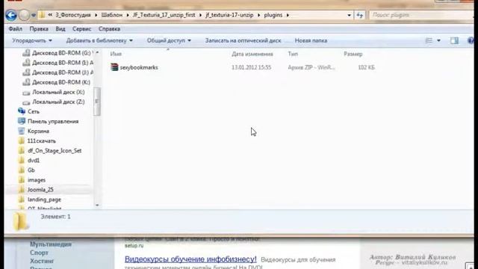
Task: Click navigation pane scrollbar thumb
Action: coord(97,102)
